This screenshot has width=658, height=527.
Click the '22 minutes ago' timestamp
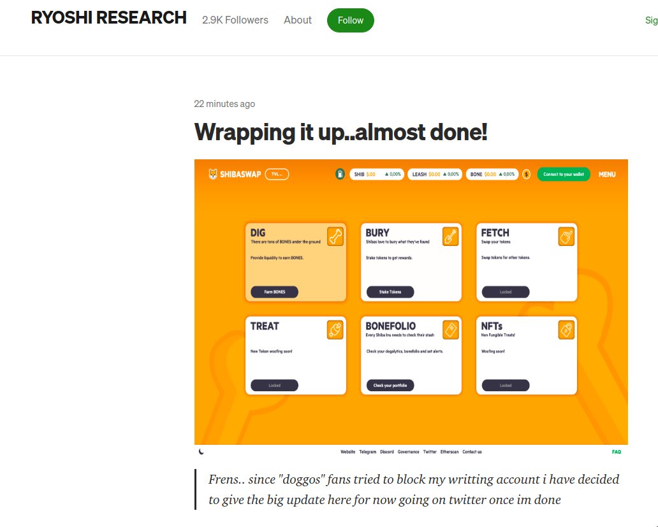pyautogui.click(x=224, y=104)
